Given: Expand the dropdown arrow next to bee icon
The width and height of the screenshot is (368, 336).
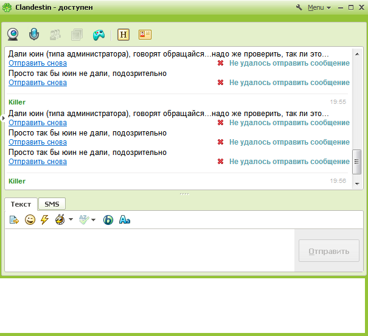Looking at the screenshot, I should pyautogui.click(x=71, y=219).
